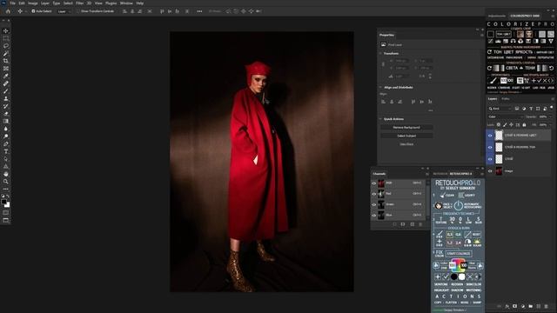This screenshot has width=557, height=313.
Task: Click the Select Subject button
Action: pyautogui.click(x=406, y=136)
